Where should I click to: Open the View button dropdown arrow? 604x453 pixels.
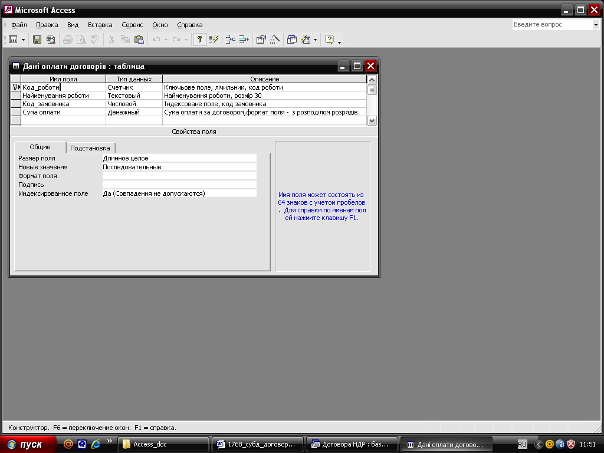click(23, 40)
